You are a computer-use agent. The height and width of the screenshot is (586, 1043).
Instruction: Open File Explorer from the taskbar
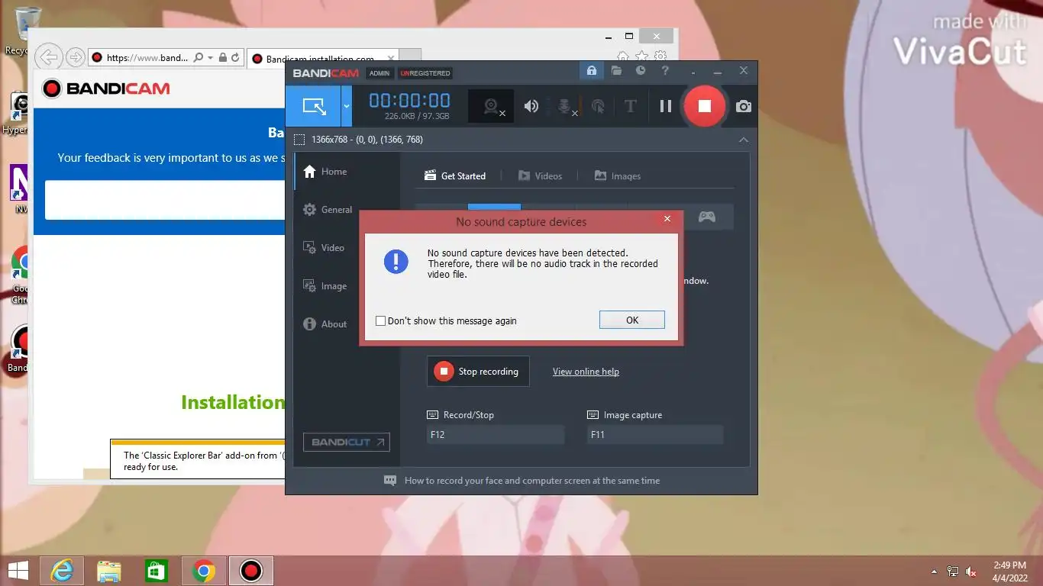coord(109,571)
